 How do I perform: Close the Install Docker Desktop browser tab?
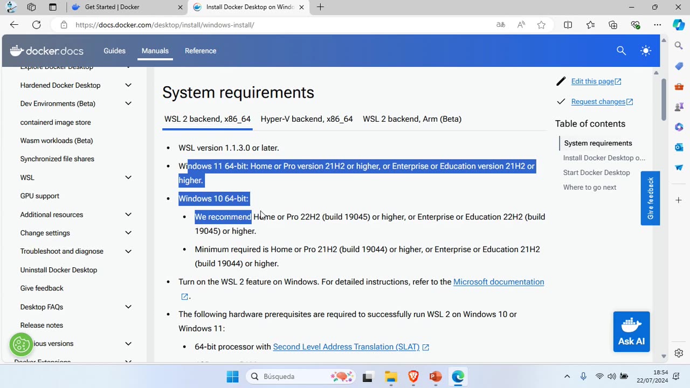pos(301,7)
